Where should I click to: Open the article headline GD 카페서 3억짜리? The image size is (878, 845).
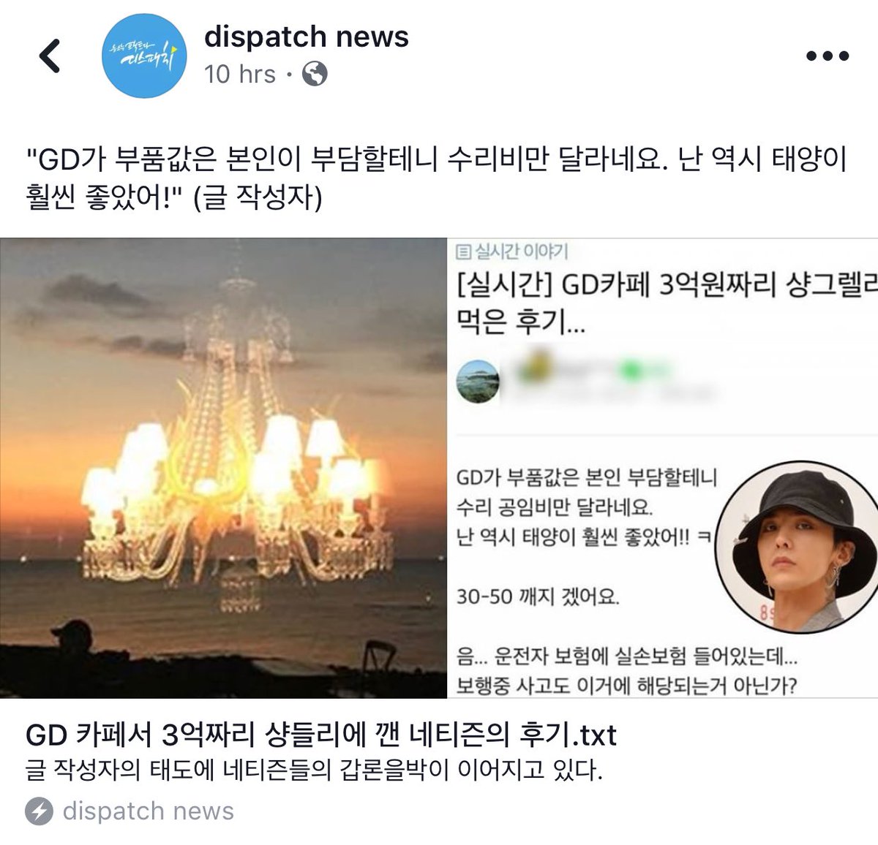(321, 735)
